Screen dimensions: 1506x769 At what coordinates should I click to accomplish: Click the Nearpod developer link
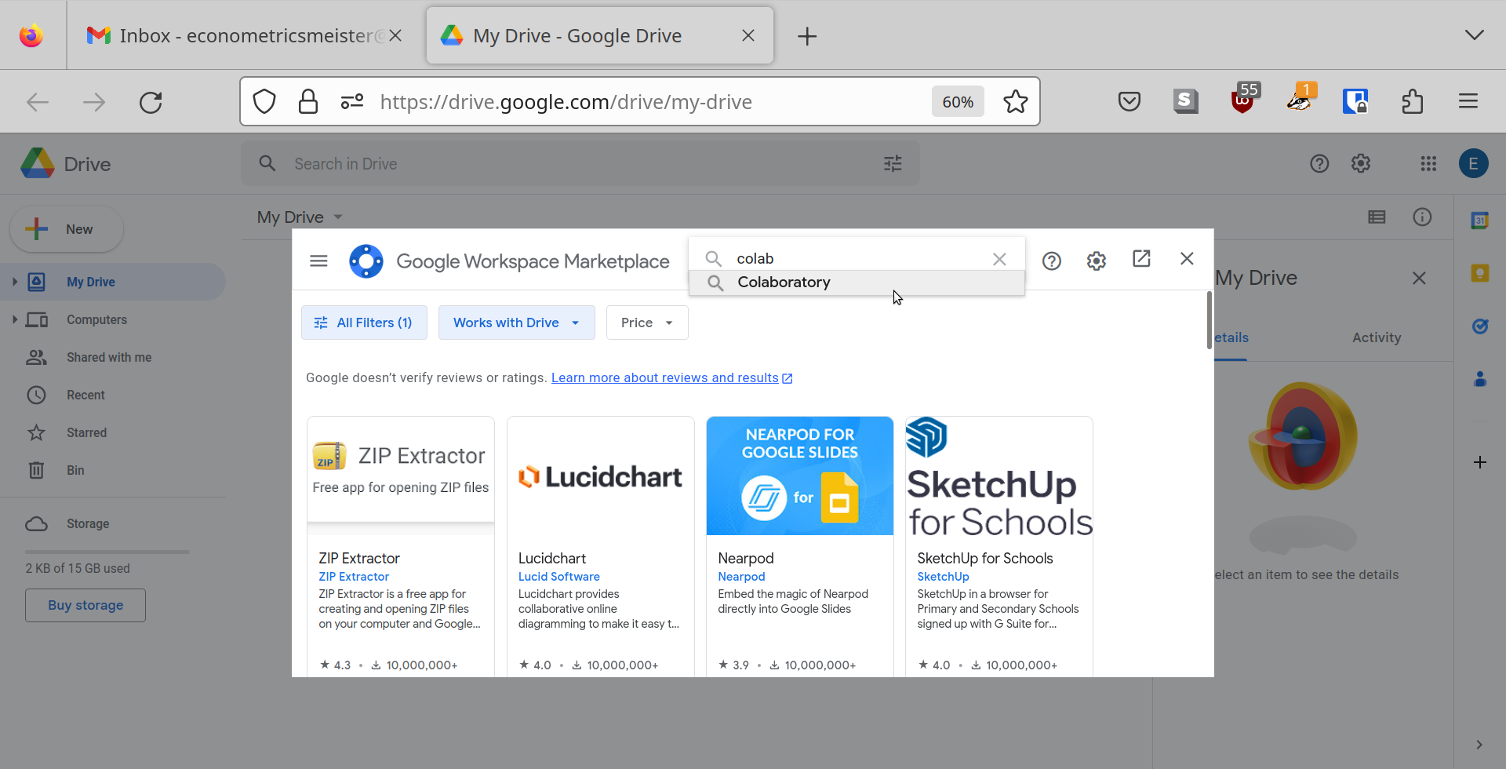741,577
